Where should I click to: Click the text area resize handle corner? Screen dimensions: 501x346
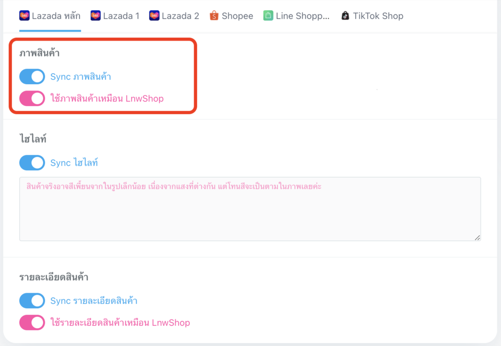[x=477, y=237]
